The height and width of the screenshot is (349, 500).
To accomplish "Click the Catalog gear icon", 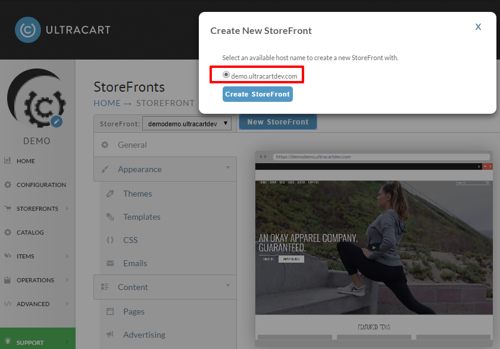I will coord(8,232).
